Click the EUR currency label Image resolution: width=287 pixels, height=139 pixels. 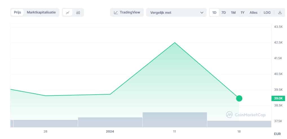pyautogui.click(x=277, y=134)
